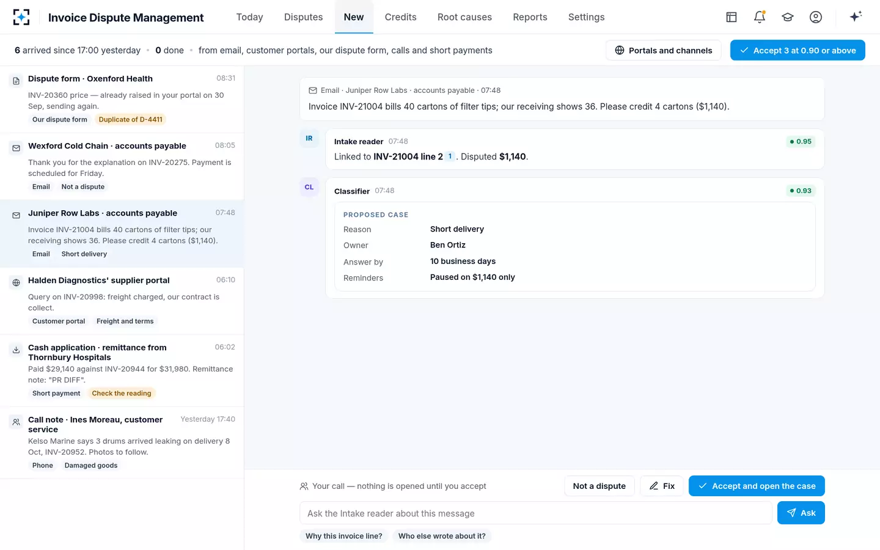Click the owner value 'Ben Ortiz'
880x550 pixels.
[x=448, y=245]
